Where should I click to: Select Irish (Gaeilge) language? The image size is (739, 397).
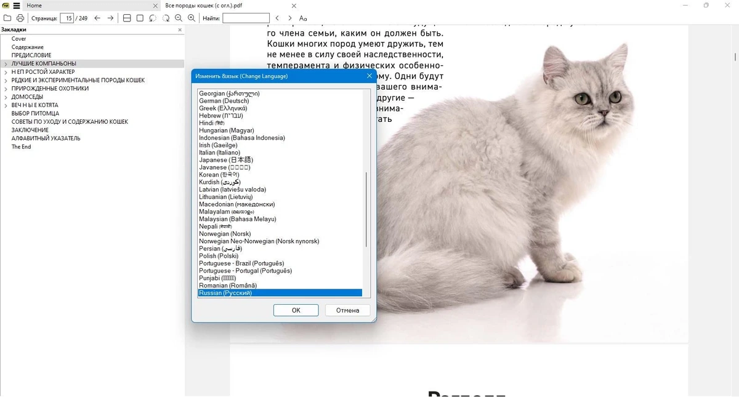point(280,145)
